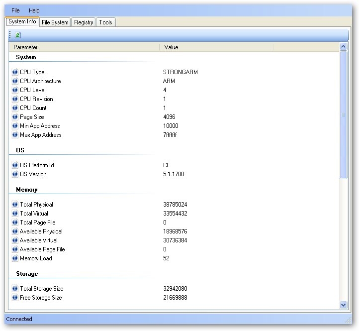
Task: Click the green refresh toolbar icon
Action: coord(18,35)
